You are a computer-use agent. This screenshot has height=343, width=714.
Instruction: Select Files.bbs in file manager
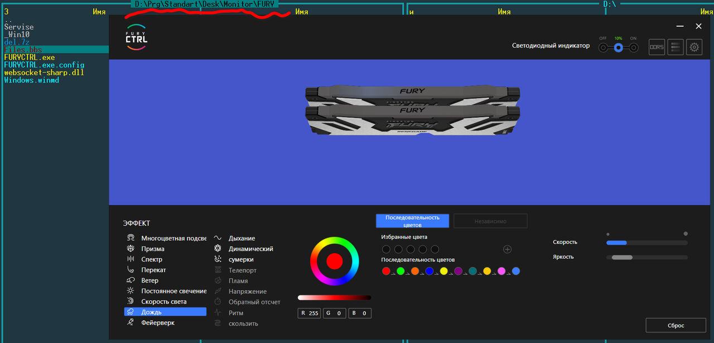(23, 50)
